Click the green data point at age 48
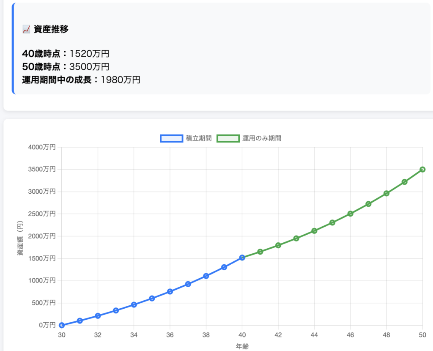Viewport: 433px width, 351px height. [x=386, y=193]
